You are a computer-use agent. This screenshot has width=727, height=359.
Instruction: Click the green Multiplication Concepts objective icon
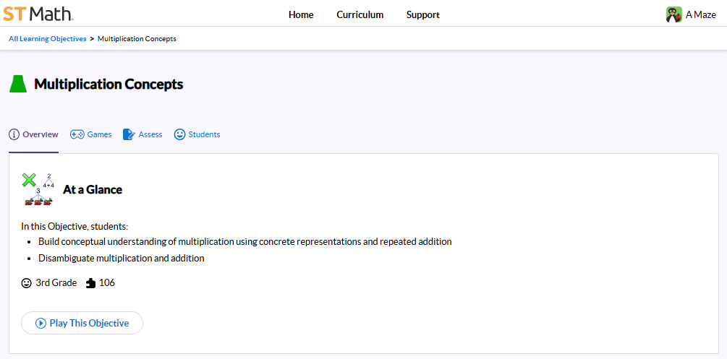[17, 84]
